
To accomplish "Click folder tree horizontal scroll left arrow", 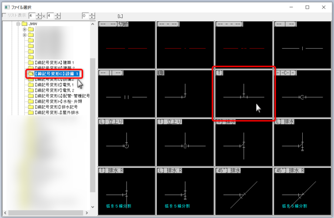I will 5,213.
